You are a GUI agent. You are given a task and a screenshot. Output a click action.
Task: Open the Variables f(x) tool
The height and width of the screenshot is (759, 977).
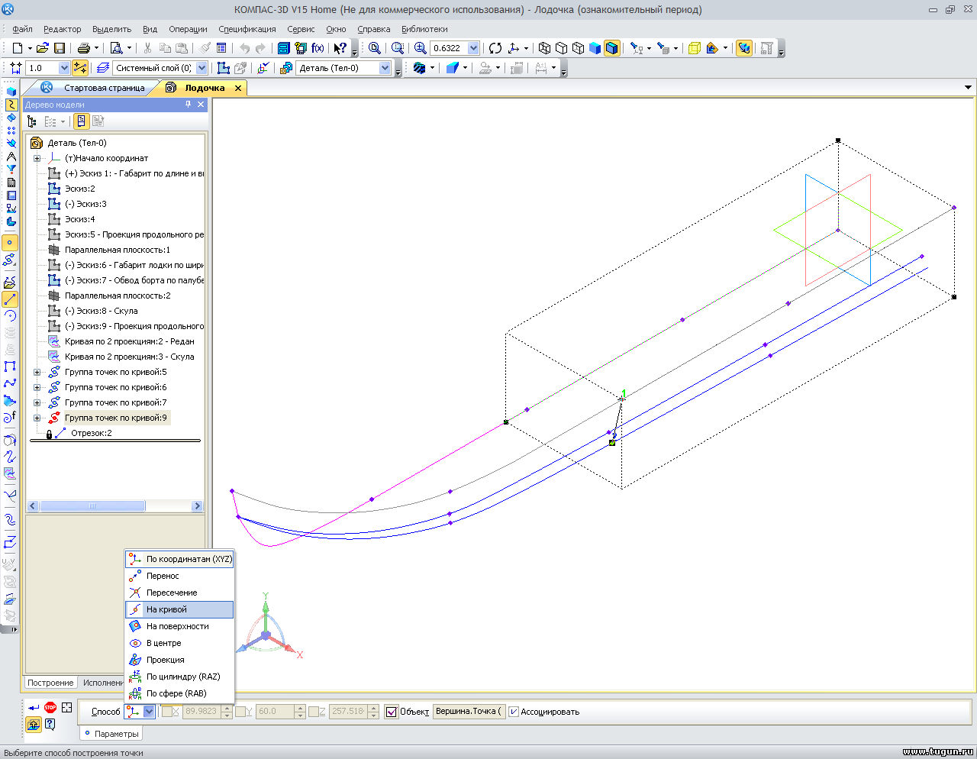[x=318, y=48]
